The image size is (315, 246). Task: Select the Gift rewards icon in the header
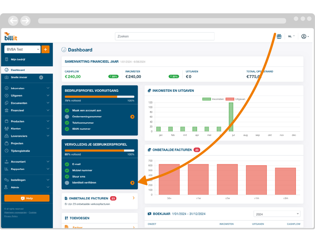pyautogui.click(x=279, y=36)
